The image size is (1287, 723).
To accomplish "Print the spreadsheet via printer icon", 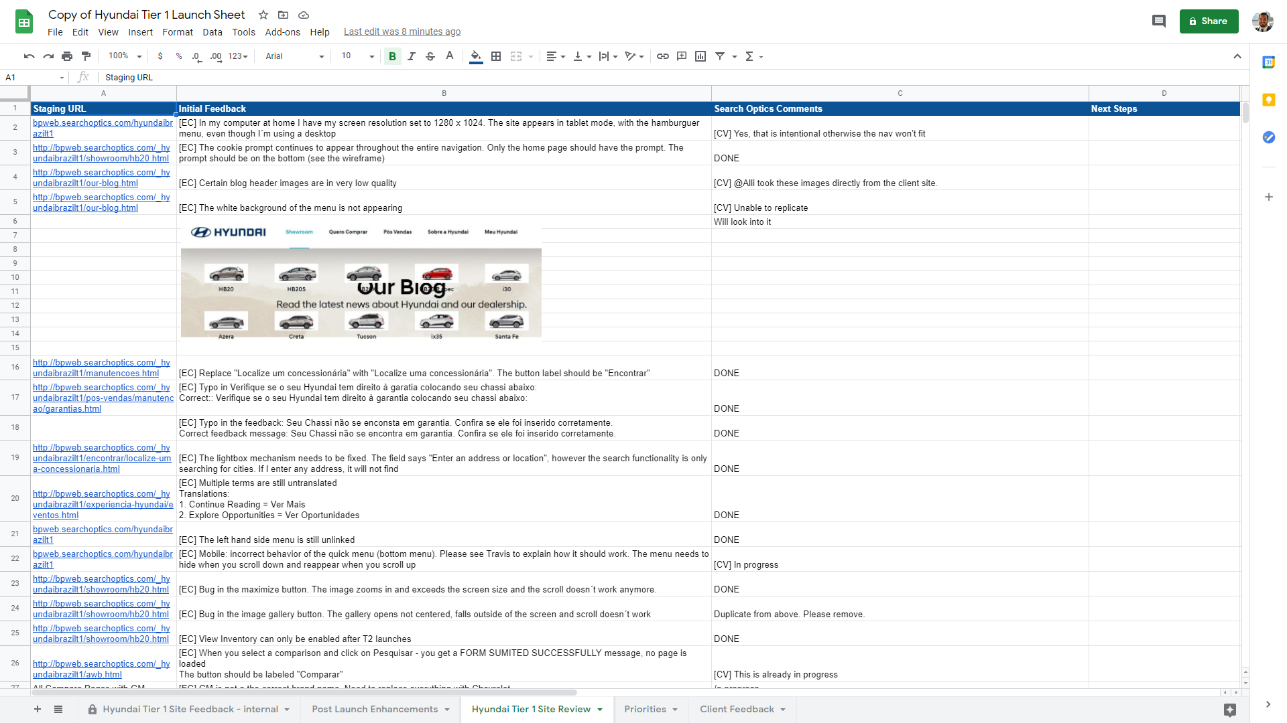I will 67,56.
